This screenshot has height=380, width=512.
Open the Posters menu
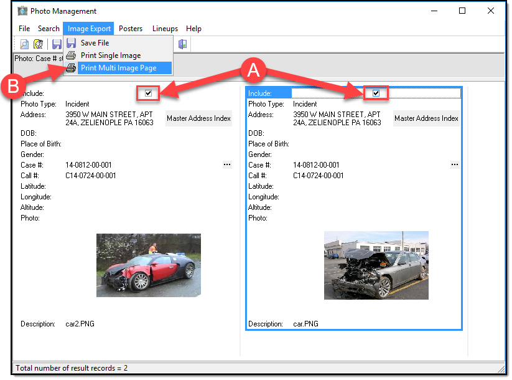(131, 29)
